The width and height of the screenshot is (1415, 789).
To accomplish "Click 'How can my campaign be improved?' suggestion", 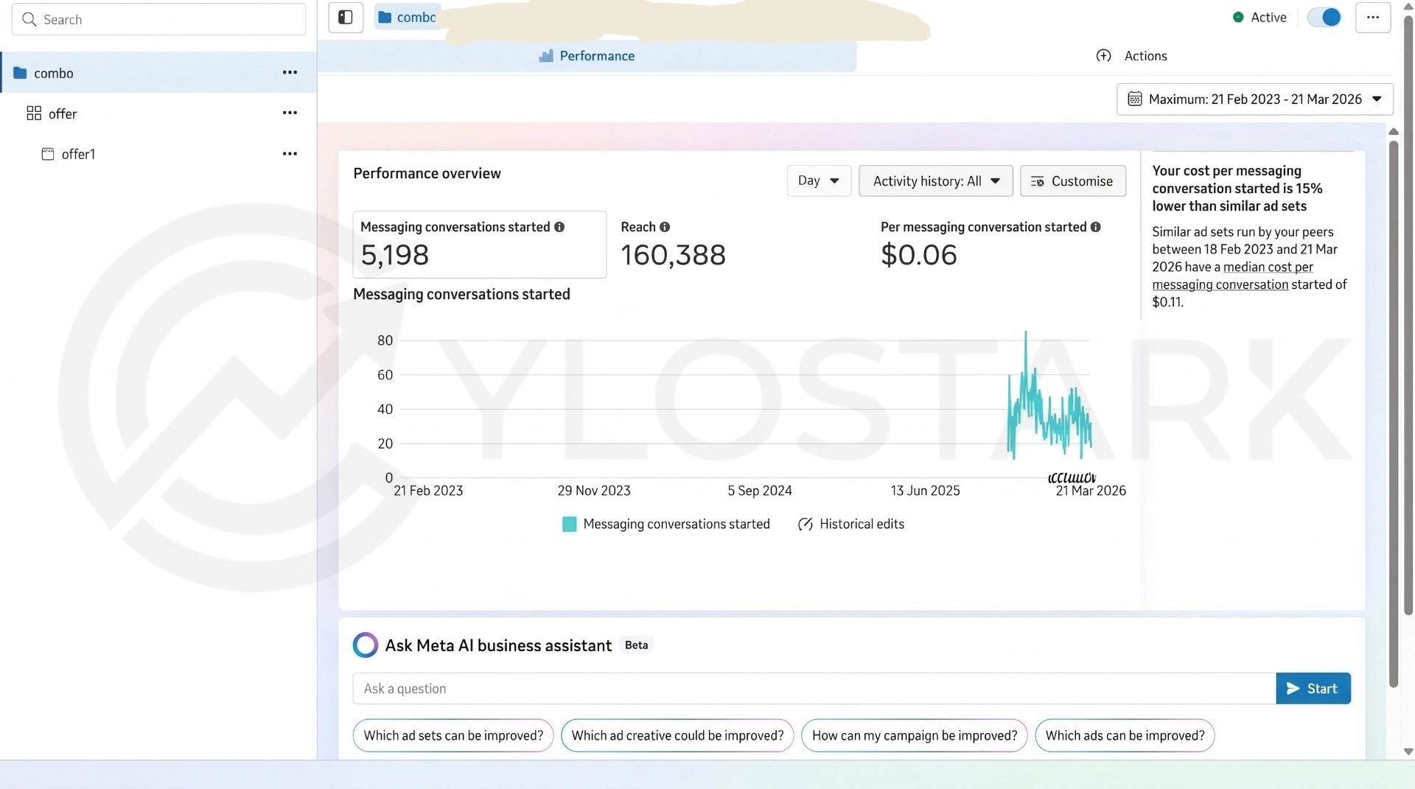I will [x=914, y=735].
